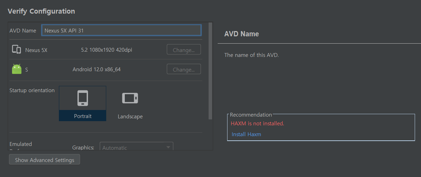
Task: Click the Nexus 5X device icon
Action: click(16, 50)
